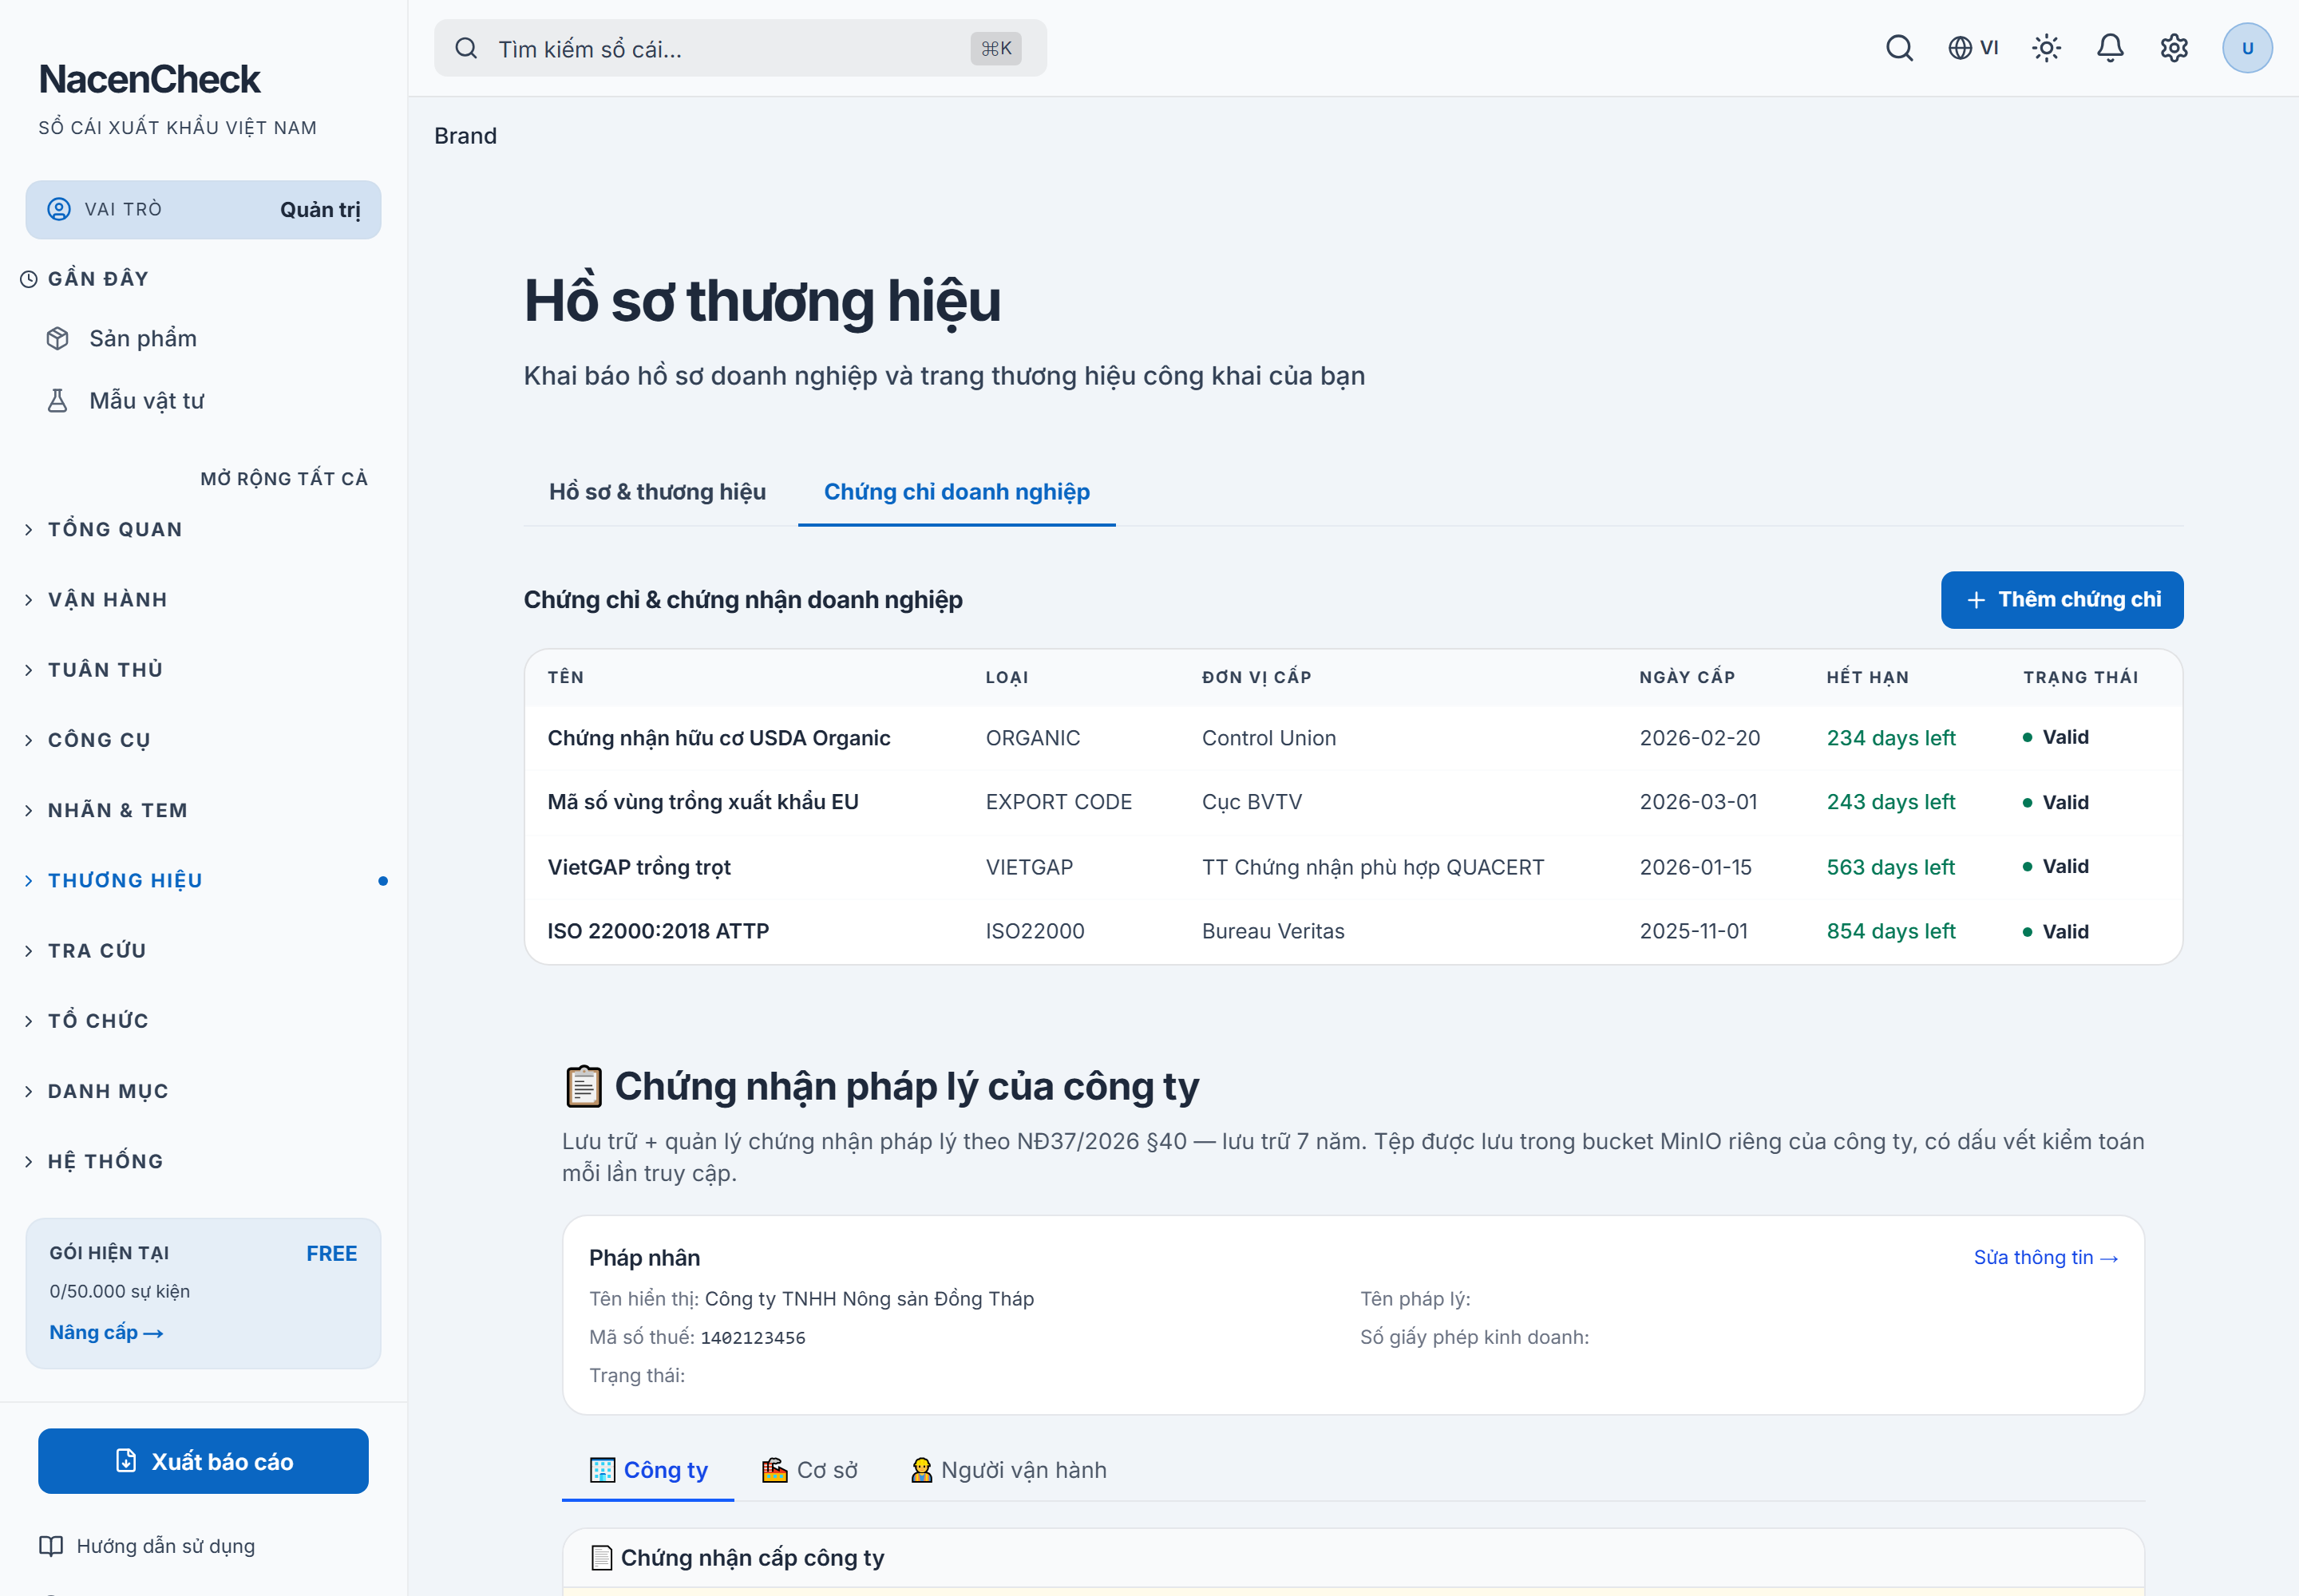The height and width of the screenshot is (1596, 2299).
Task: Open Mã số vùng trồng xuất khẩu EU row
Action: (x=1354, y=802)
